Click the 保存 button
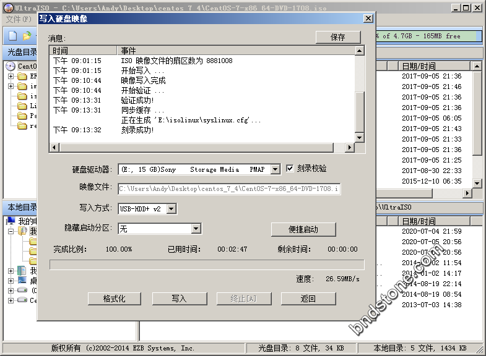 click(x=338, y=38)
